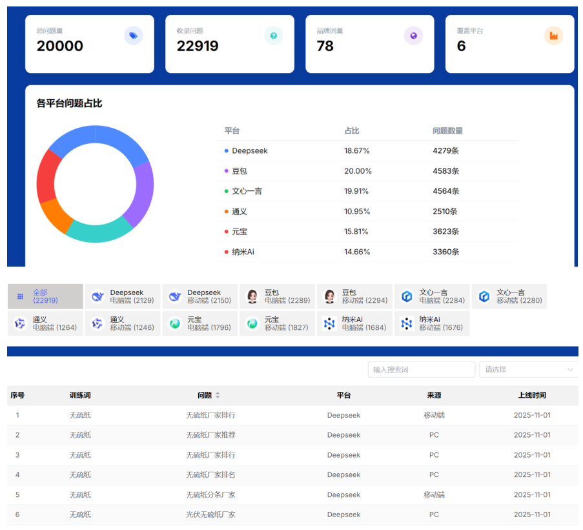Screen dimensions: 583x530
Task: Select the 全部 (22919) tab
Action: pyautogui.click(x=45, y=296)
